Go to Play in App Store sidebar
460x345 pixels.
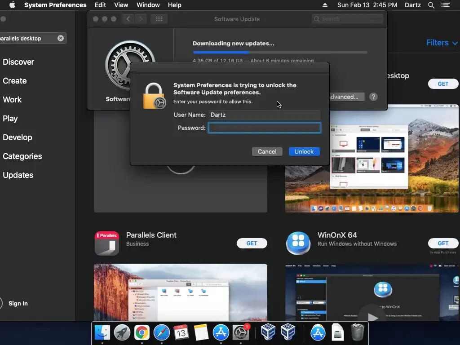tap(10, 119)
